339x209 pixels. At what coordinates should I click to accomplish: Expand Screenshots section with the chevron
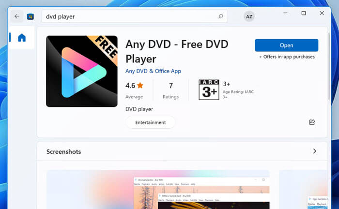click(315, 151)
